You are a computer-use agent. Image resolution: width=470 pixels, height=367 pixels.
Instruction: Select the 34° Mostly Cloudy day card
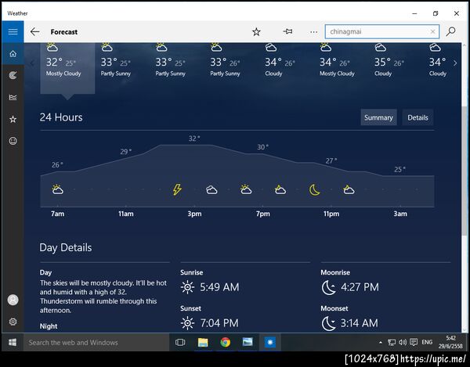[x=337, y=62]
